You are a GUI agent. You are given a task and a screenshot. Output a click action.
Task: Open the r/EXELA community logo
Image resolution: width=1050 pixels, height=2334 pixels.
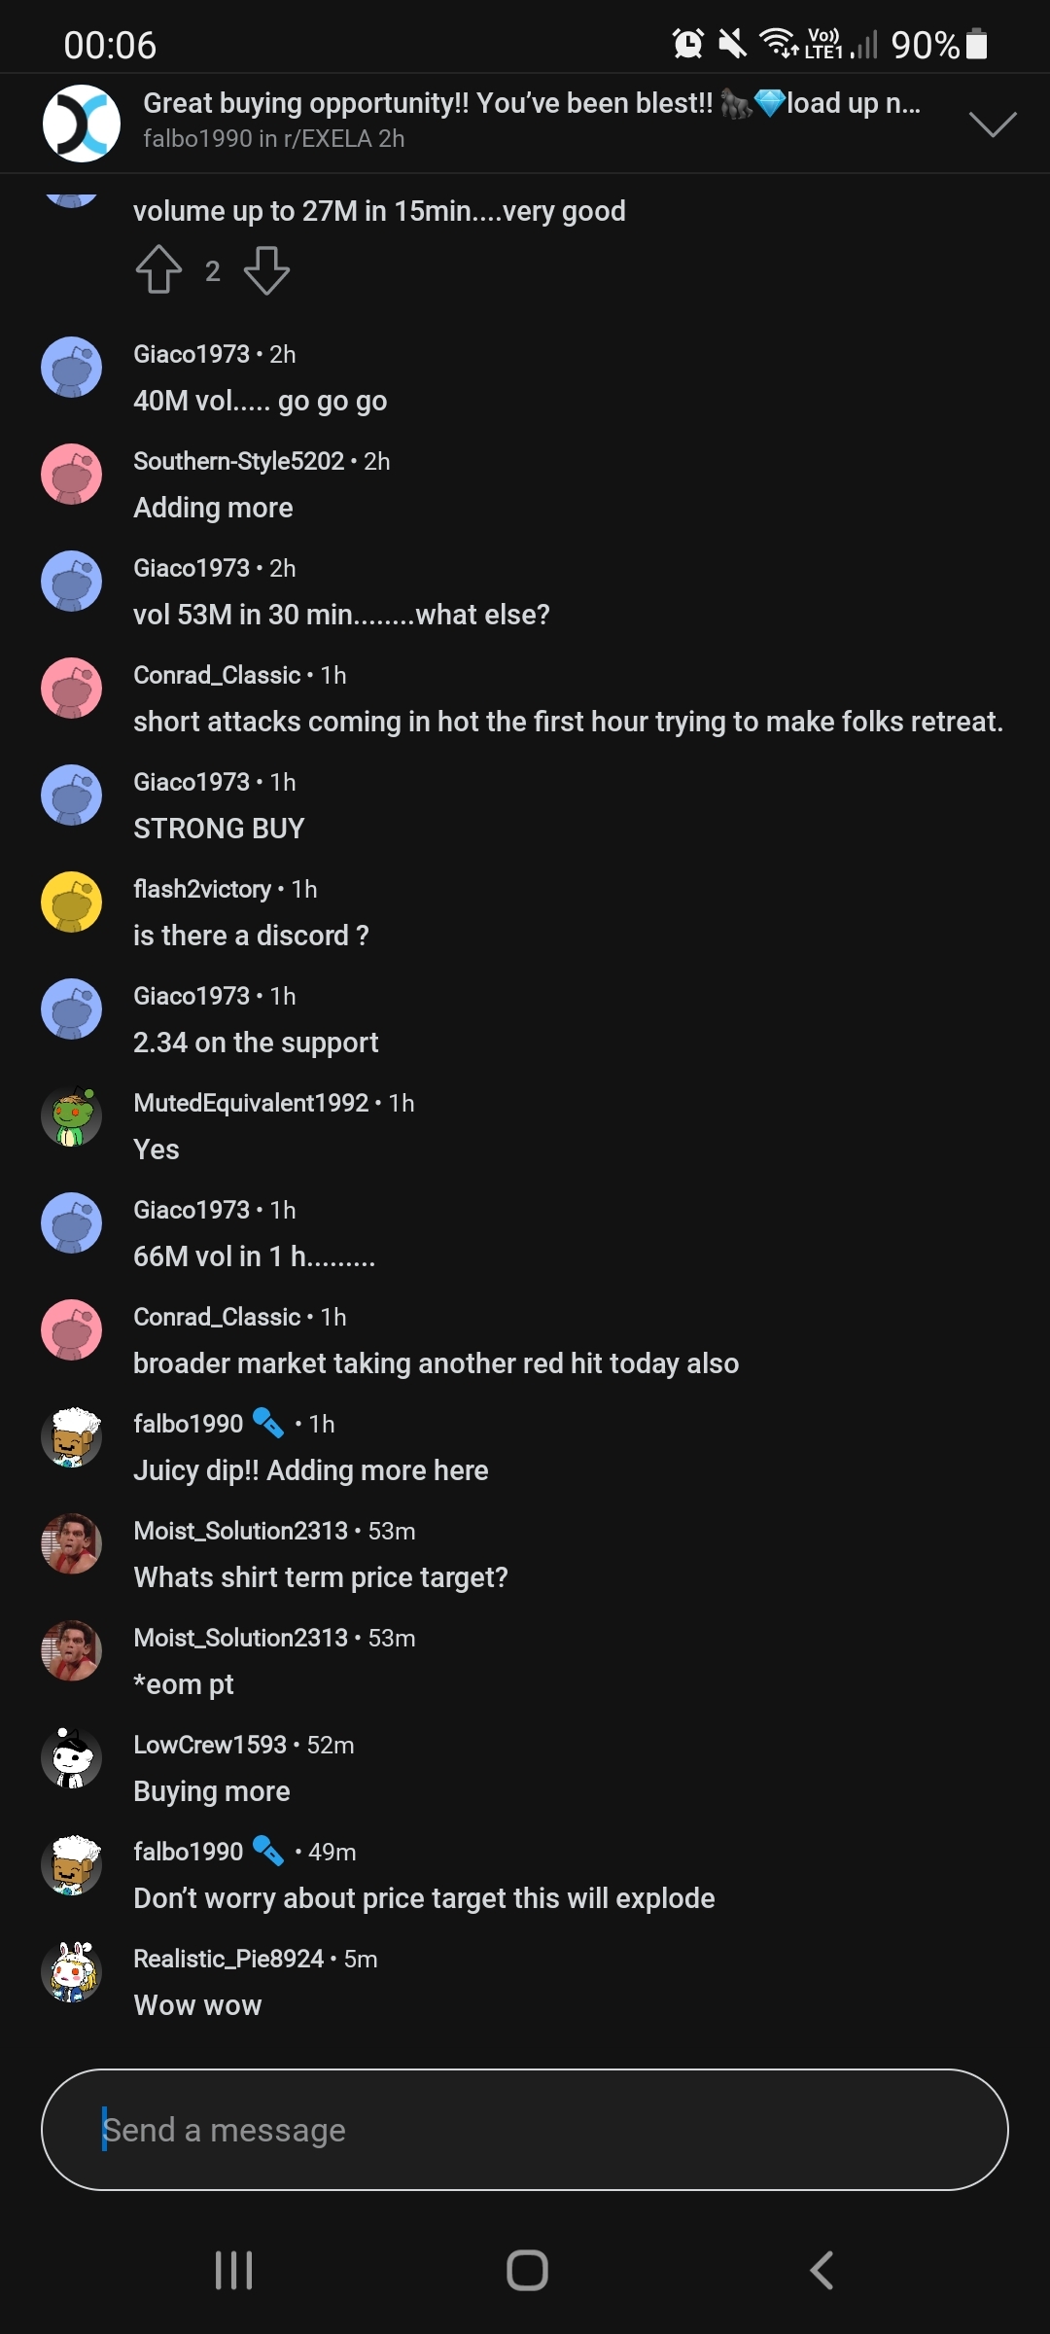(x=82, y=124)
